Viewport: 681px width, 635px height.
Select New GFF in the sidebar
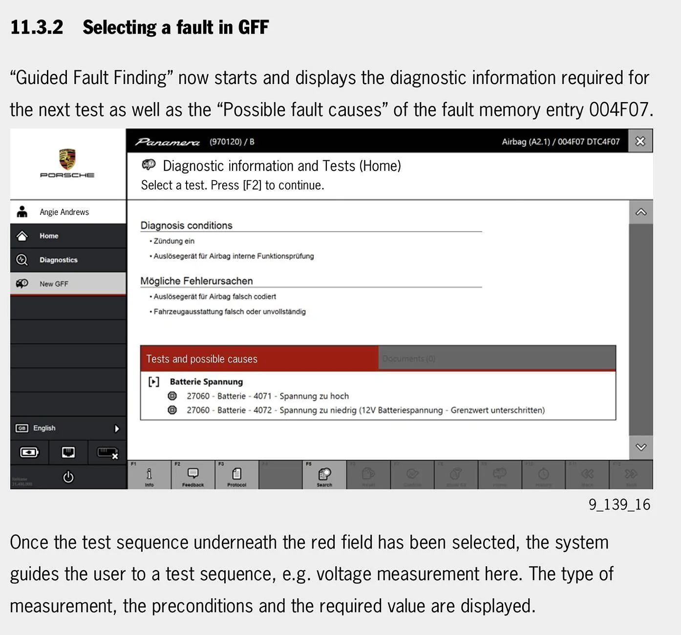pyautogui.click(x=68, y=284)
